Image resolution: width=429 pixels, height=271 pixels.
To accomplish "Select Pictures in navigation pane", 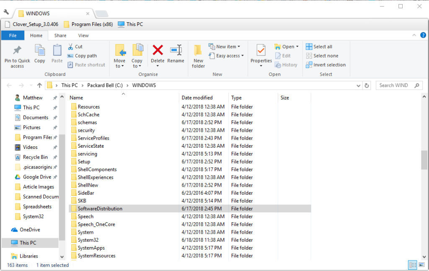I will click(31, 128).
